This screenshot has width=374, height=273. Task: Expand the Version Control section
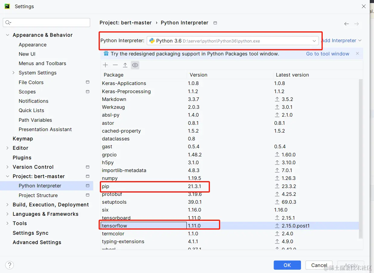tap(8, 167)
